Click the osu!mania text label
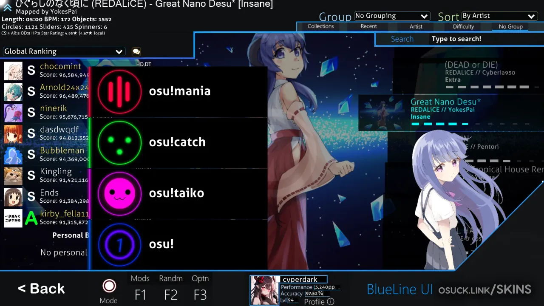This screenshot has height=306, width=544. (180, 91)
